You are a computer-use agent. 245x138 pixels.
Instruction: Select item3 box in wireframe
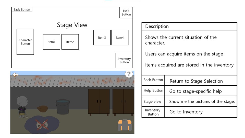(x=102, y=38)
